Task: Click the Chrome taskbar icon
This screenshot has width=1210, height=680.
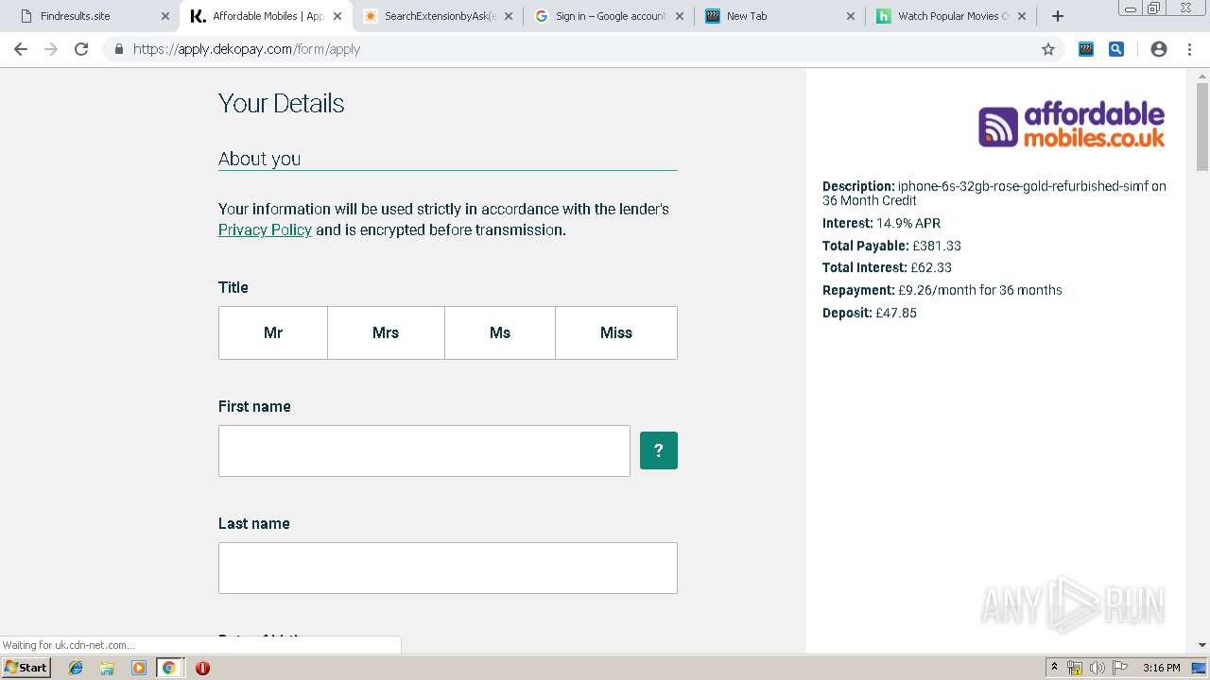Action: (x=168, y=668)
